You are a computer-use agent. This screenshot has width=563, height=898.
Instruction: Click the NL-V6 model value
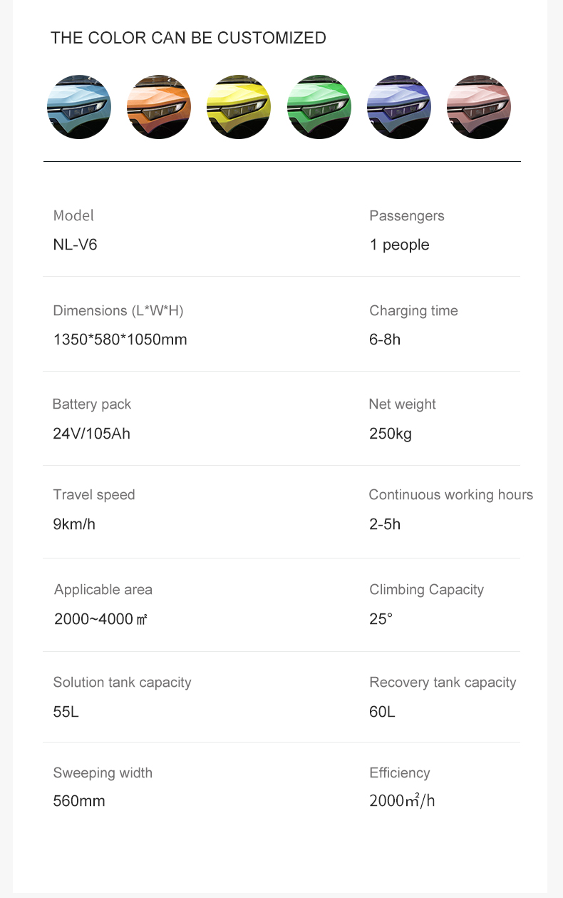75,245
